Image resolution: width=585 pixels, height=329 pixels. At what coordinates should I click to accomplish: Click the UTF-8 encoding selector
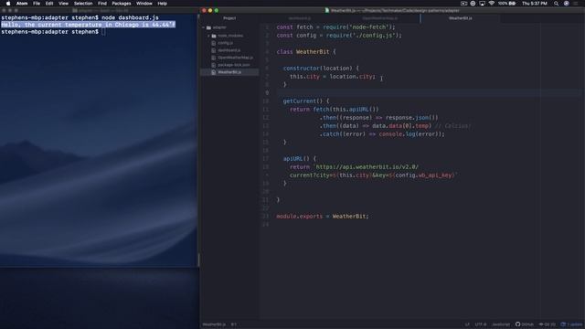pyautogui.click(x=481, y=324)
